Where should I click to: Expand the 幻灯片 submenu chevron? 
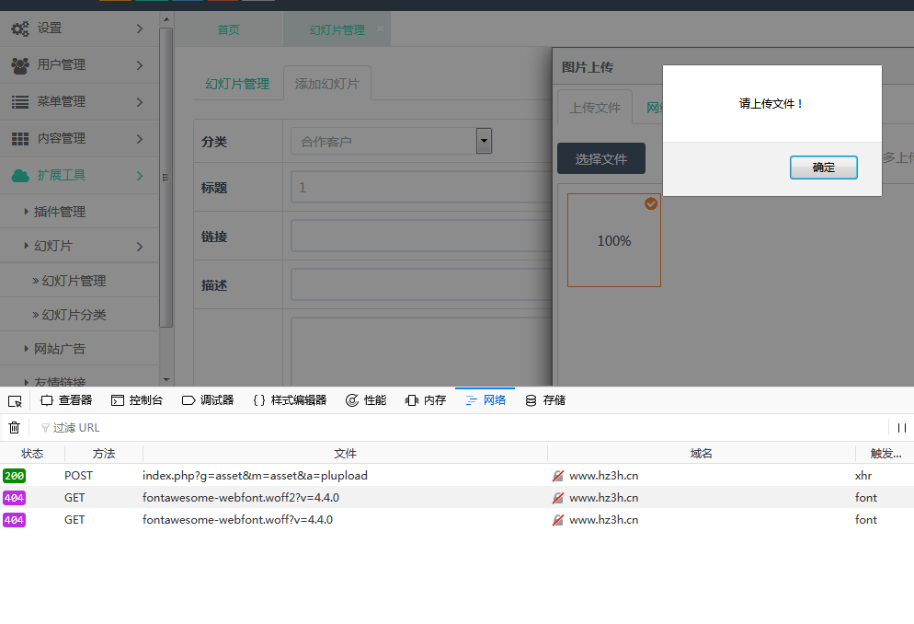tap(140, 247)
